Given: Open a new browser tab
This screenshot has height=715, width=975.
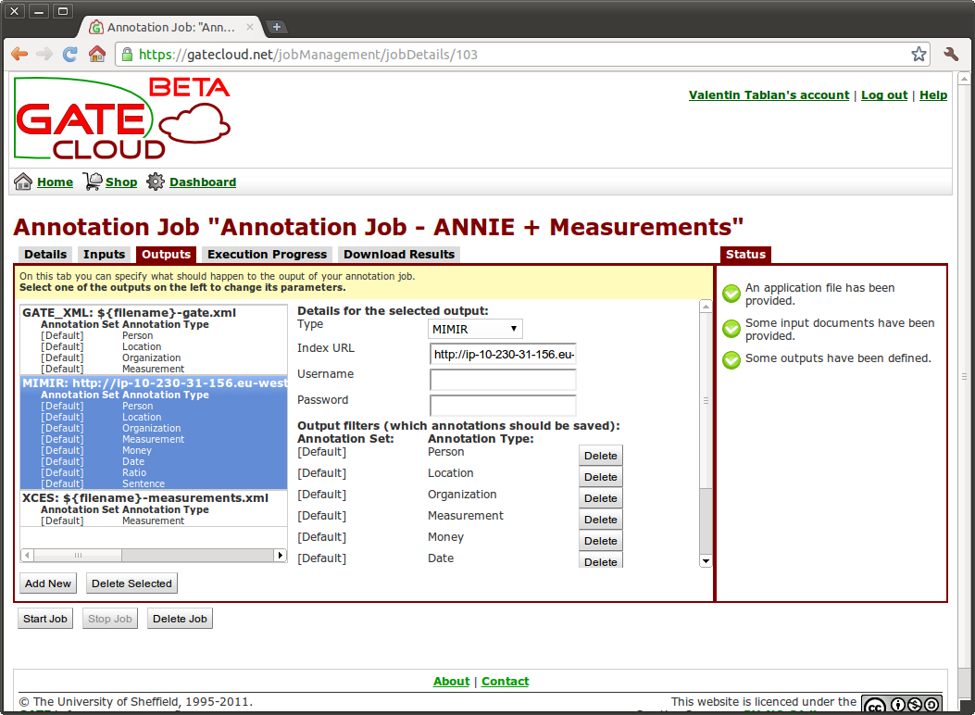Looking at the screenshot, I should (x=277, y=27).
